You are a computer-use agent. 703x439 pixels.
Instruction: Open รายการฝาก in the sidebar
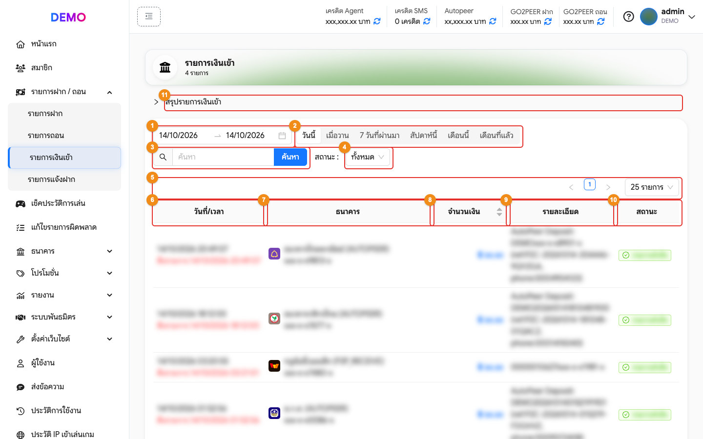coord(64,114)
